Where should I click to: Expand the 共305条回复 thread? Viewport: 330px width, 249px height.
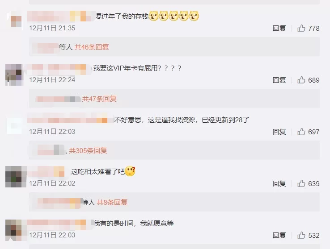88,150
